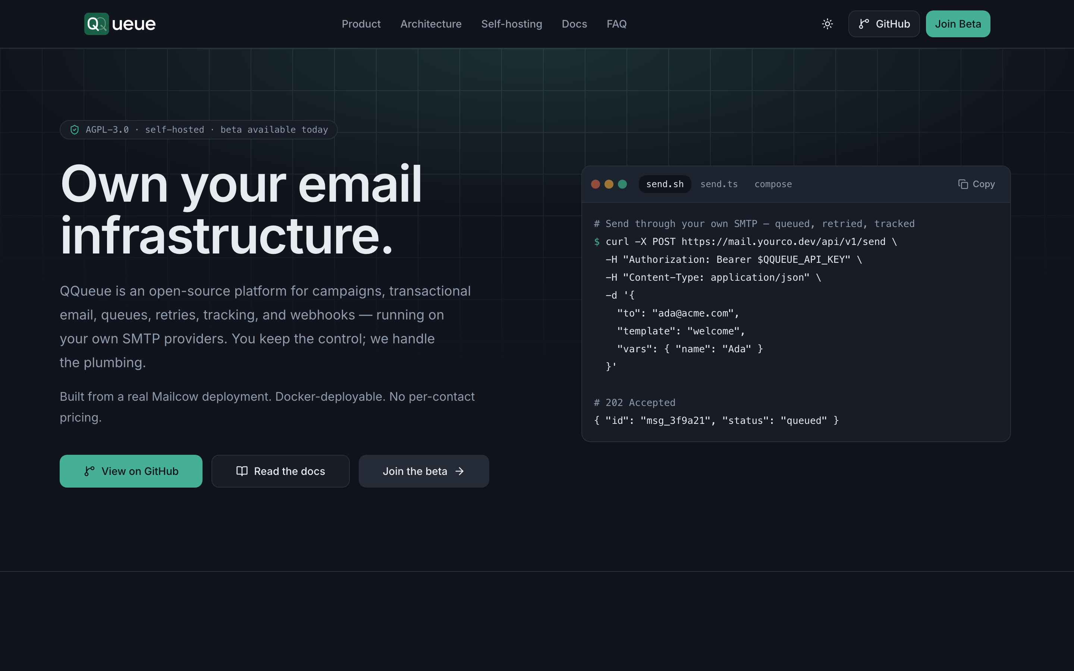The height and width of the screenshot is (671, 1074).
Task: Jump to FAQ in the navigation
Action: [x=616, y=24]
